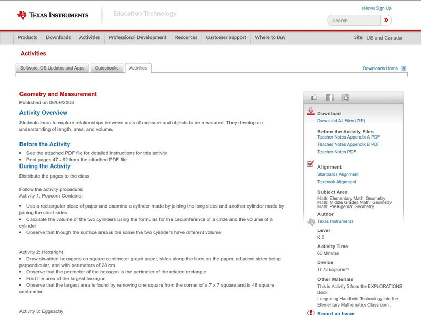The height and width of the screenshot is (315, 421).
Task: Open the Teacher Notes PDF link
Action: click(336, 152)
